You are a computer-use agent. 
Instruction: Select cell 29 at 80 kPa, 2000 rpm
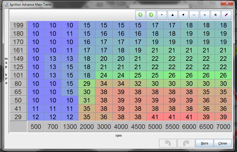(87, 83)
